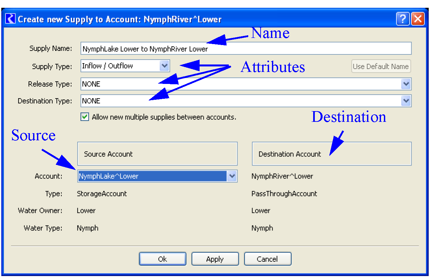The image size is (430, 278).
Task: Select the Destination Account header box
Action: click(331, 154)
